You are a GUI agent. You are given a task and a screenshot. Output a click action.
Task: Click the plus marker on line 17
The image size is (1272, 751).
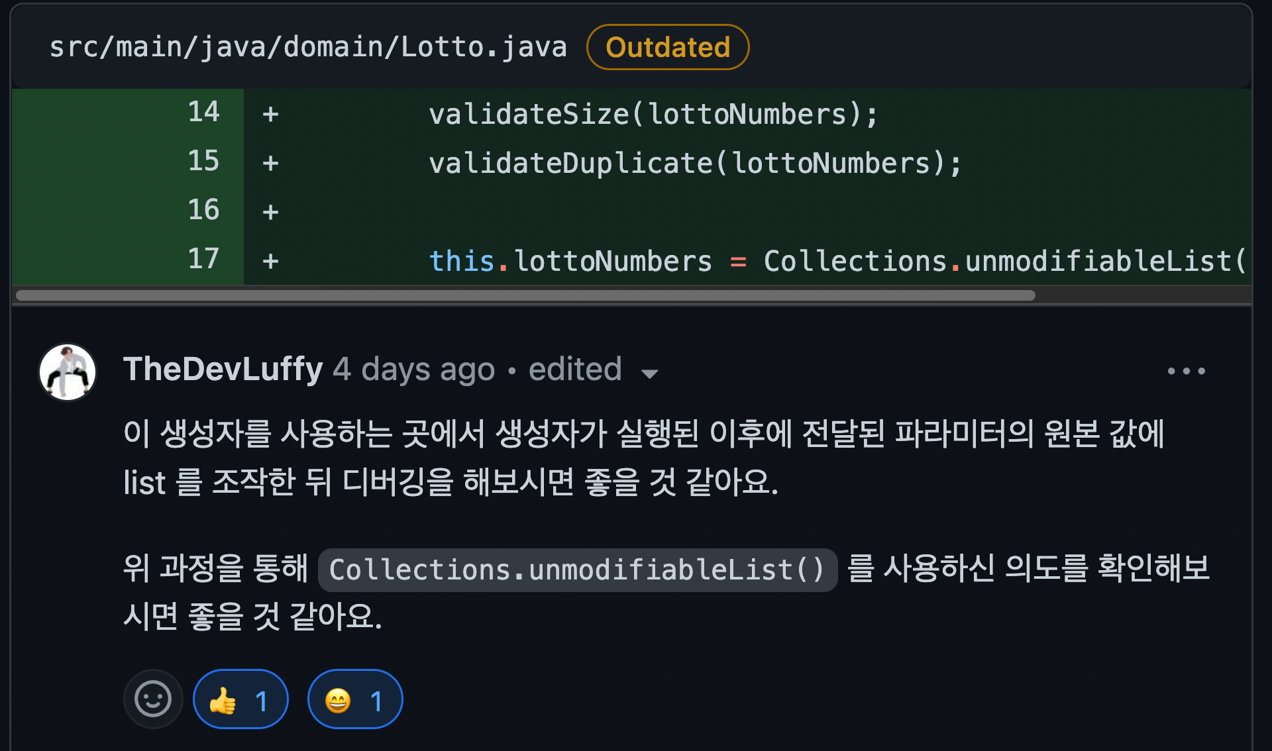point(270,261)
